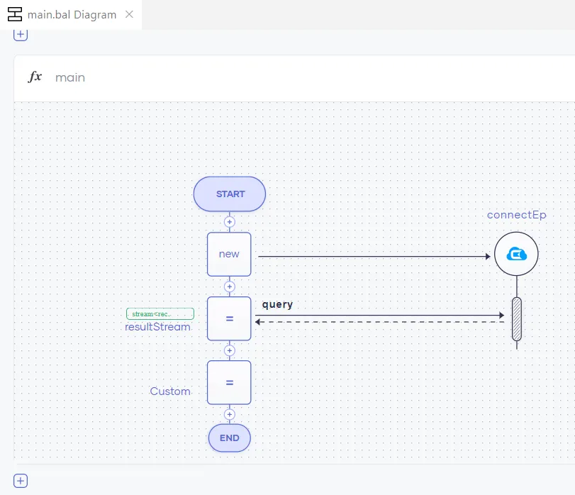Screen dimensions: 575x495
Task: Click the START node
Action: (229, 194)
